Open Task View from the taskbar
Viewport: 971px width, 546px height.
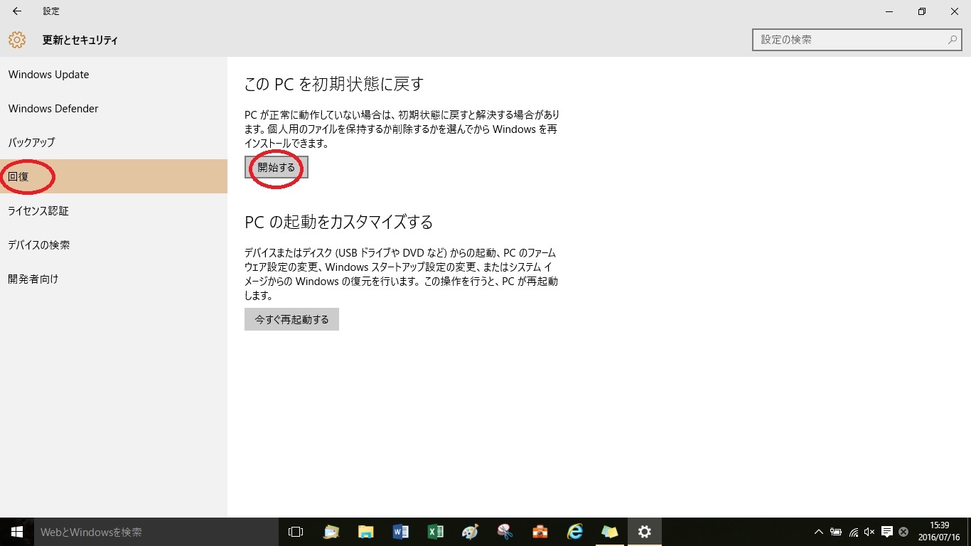(x=296, y=532)
